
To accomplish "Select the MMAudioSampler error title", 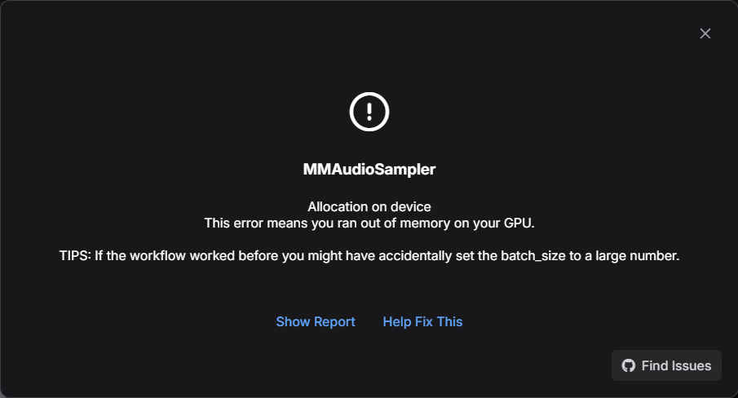I will (x=369, y=170).
